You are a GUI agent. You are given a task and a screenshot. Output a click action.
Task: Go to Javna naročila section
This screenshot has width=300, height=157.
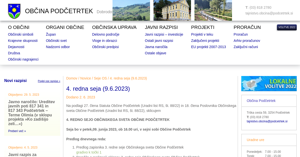tap(156, 47)
